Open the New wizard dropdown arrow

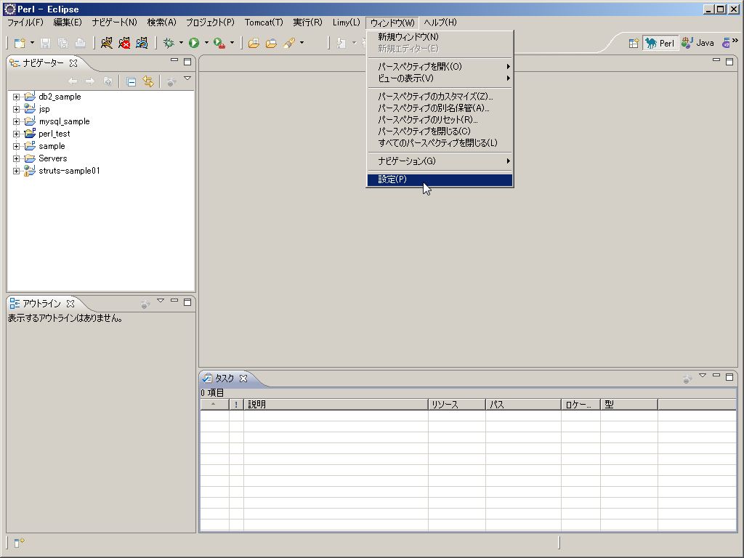(32, 43)
